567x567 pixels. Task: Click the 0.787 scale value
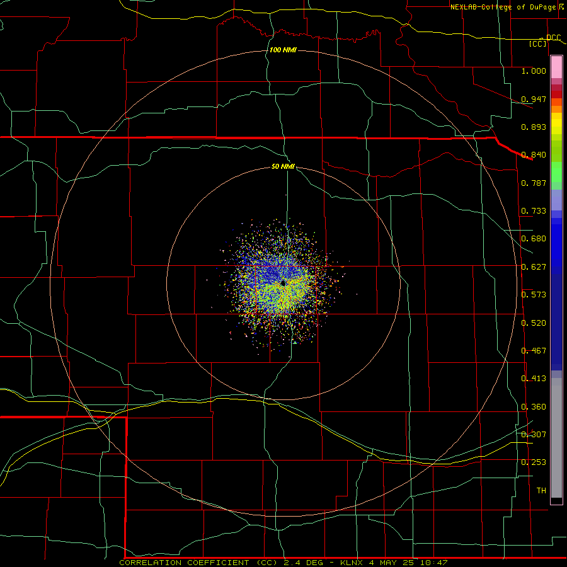534,183
